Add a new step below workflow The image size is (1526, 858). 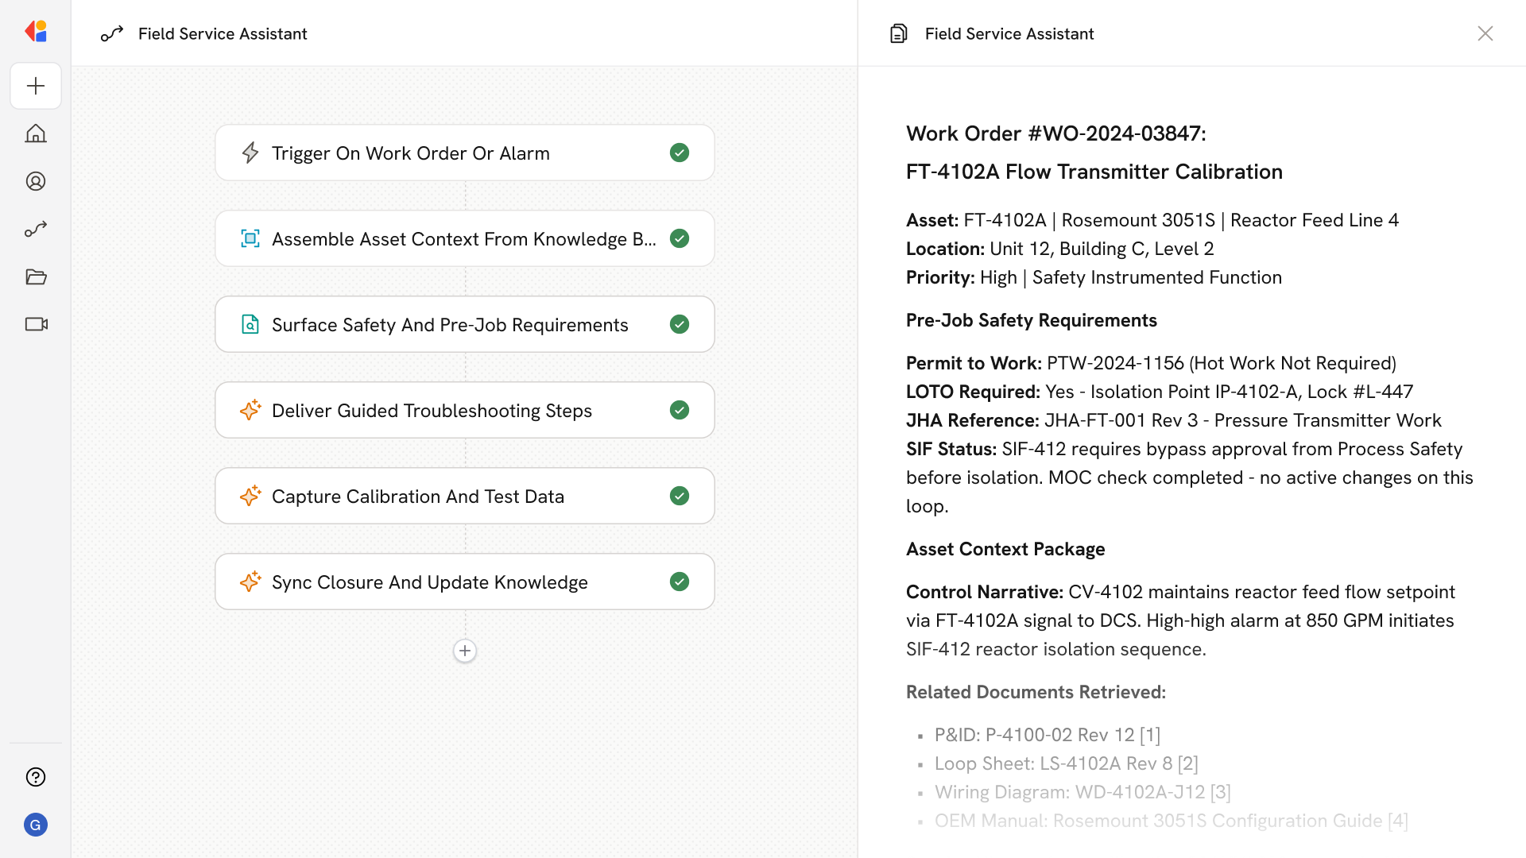tap(465, 651)
